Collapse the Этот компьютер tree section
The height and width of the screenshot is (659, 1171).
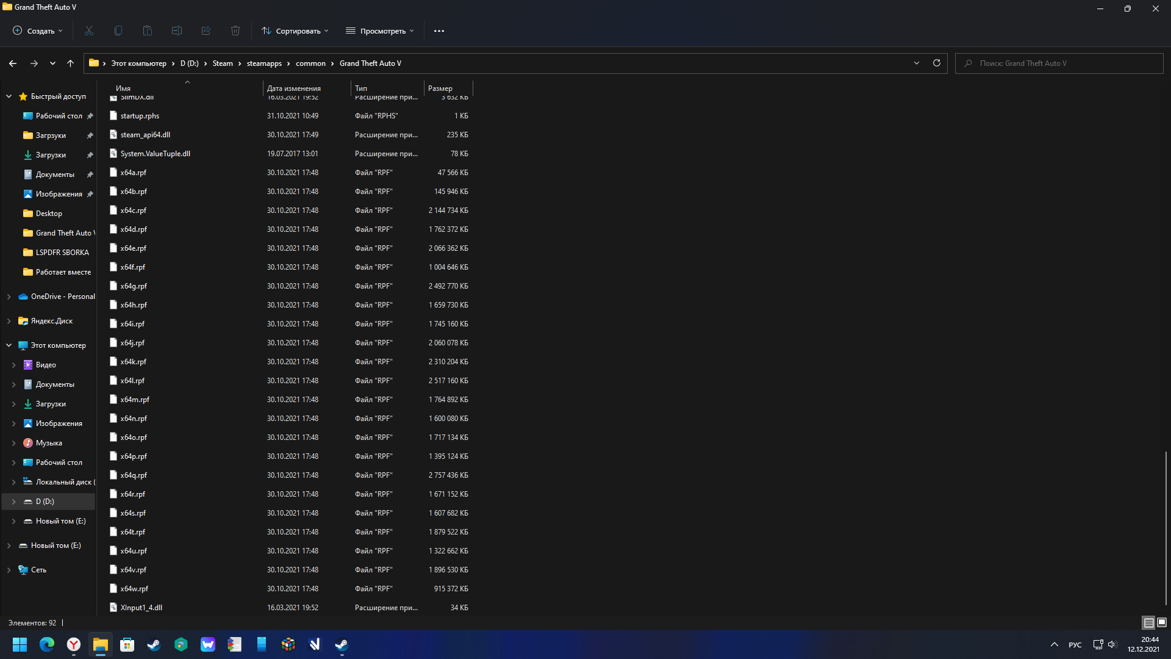pyautogui.click(x=9, y=345)
